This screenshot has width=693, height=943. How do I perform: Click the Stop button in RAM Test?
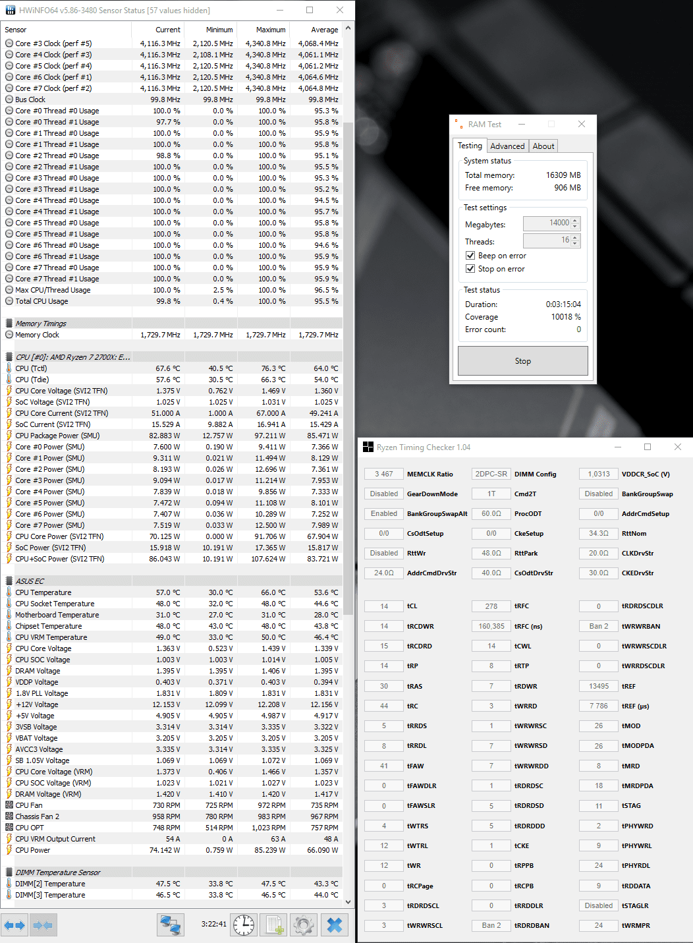pyautogui.click(x=523, y=361)
